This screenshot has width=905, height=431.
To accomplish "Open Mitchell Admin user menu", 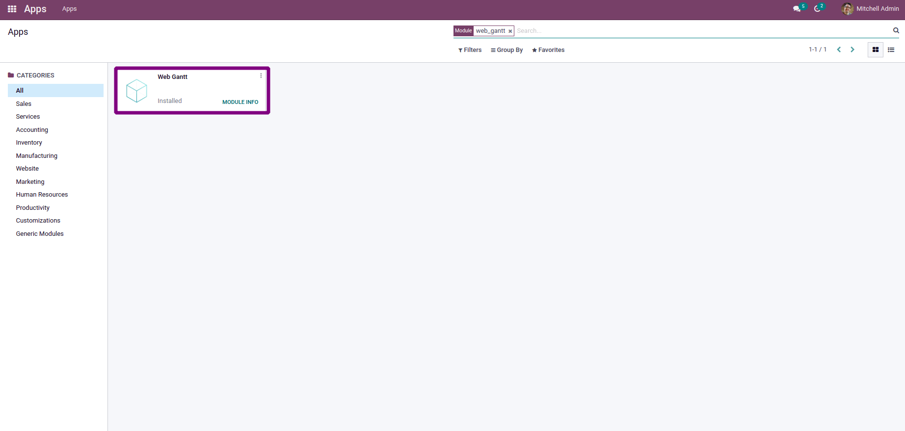I will click(x=870, y=9).
